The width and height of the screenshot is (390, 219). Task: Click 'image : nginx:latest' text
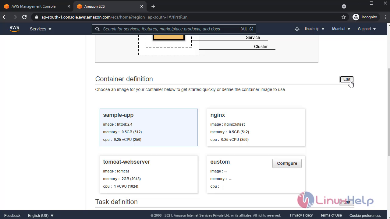point(228,124)
